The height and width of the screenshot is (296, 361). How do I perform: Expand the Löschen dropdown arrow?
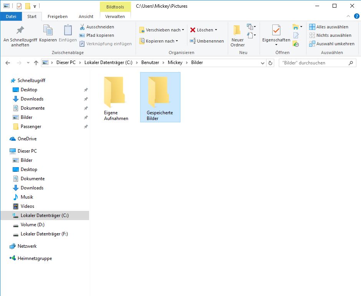pos(216,30)
